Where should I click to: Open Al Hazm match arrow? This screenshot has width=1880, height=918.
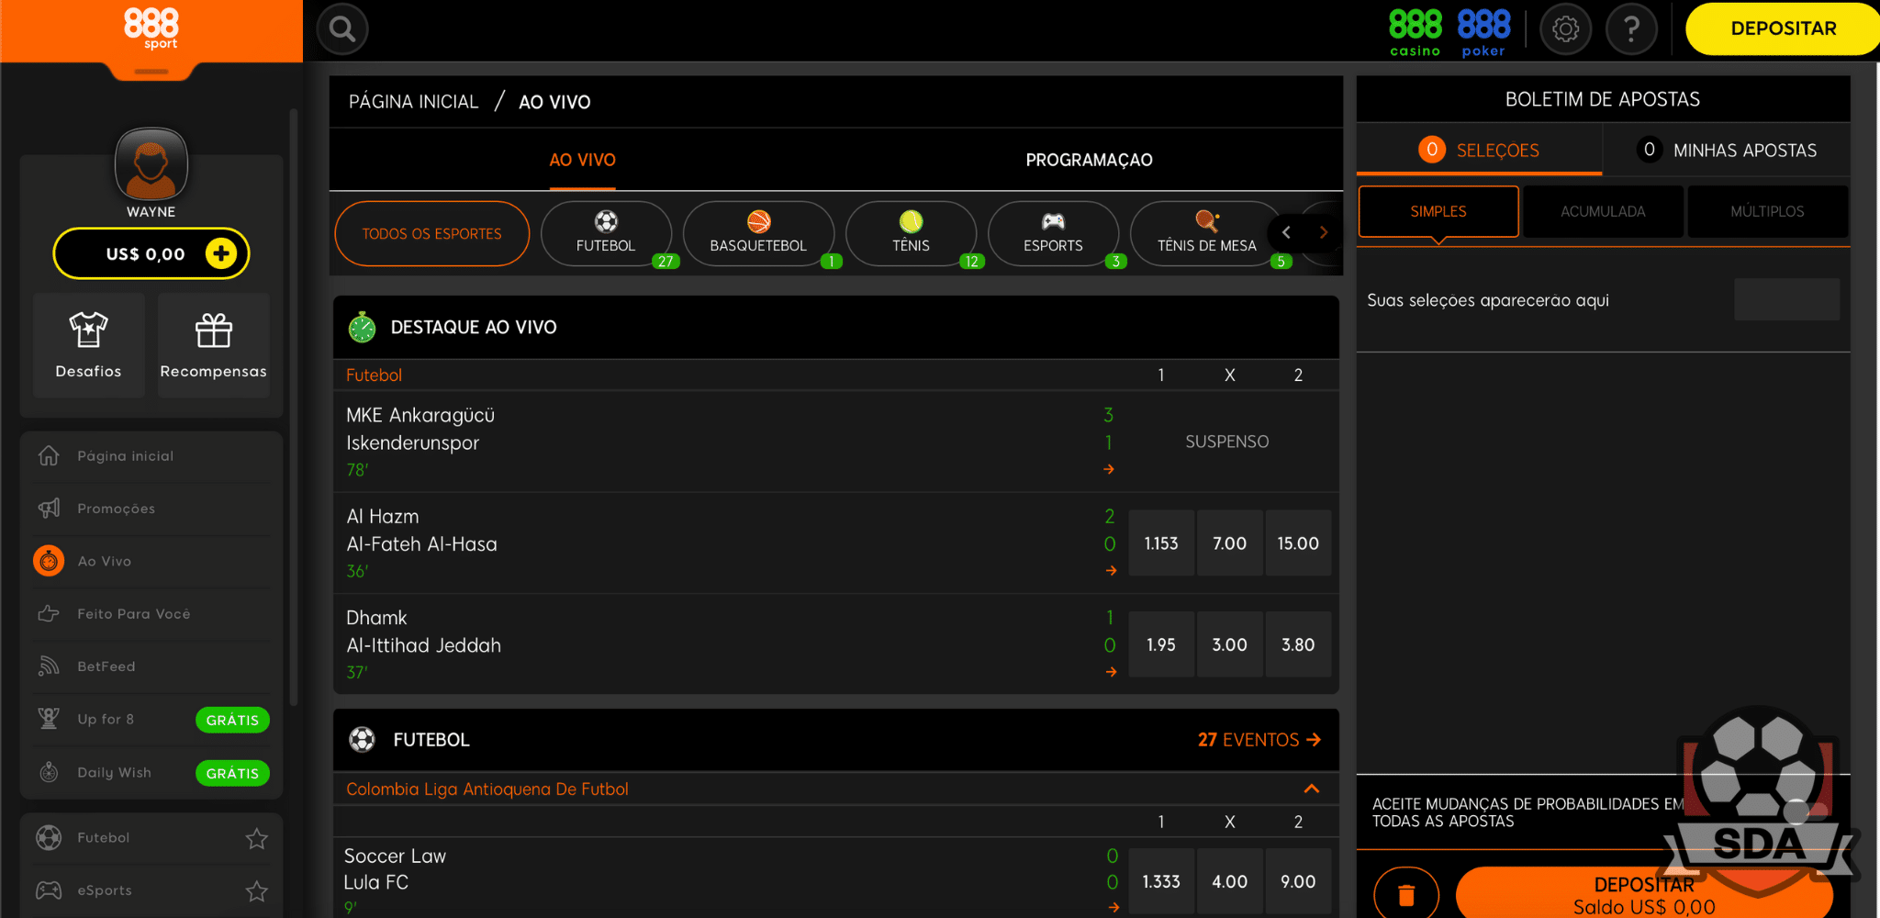[x=1111, y=570]
